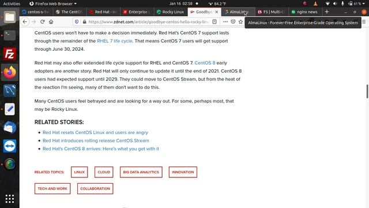Bookmark this page with star icon
This screenshot has height=208, width=369.
coord(240,22)
